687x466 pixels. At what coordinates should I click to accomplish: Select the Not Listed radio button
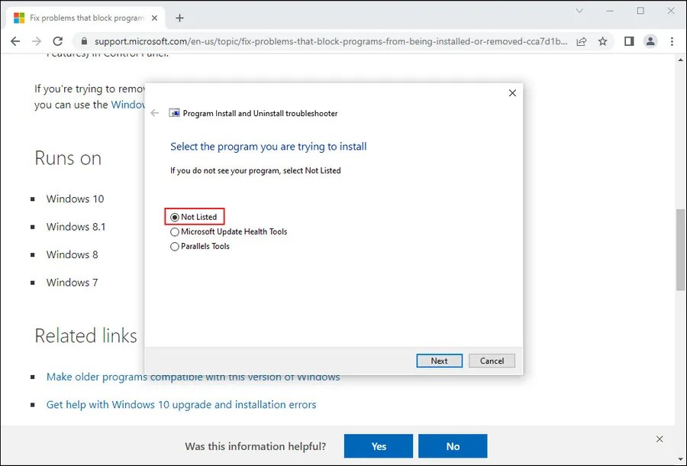(174, 216)
